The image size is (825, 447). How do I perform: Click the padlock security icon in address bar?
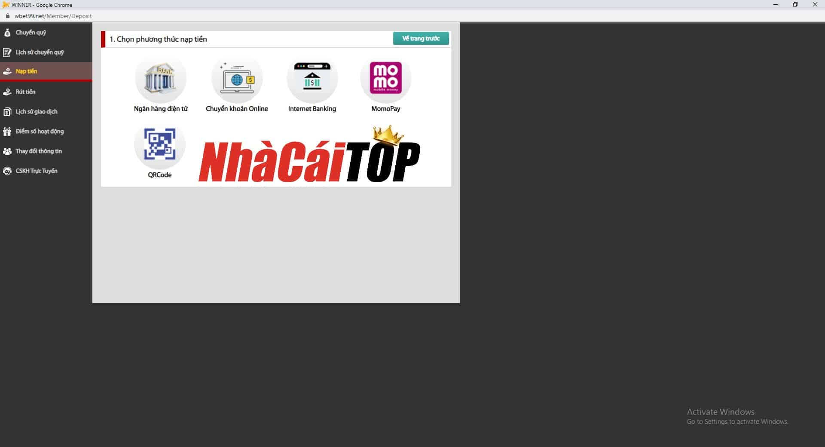(7, 16)
